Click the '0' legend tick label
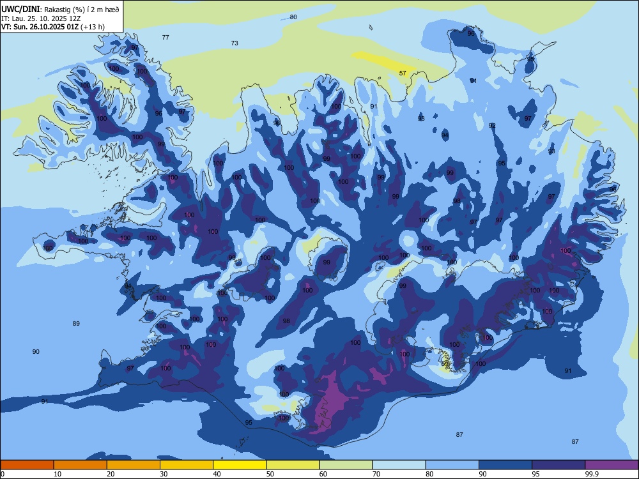This screenshot has height=479, width=639. tap(3, 474)
